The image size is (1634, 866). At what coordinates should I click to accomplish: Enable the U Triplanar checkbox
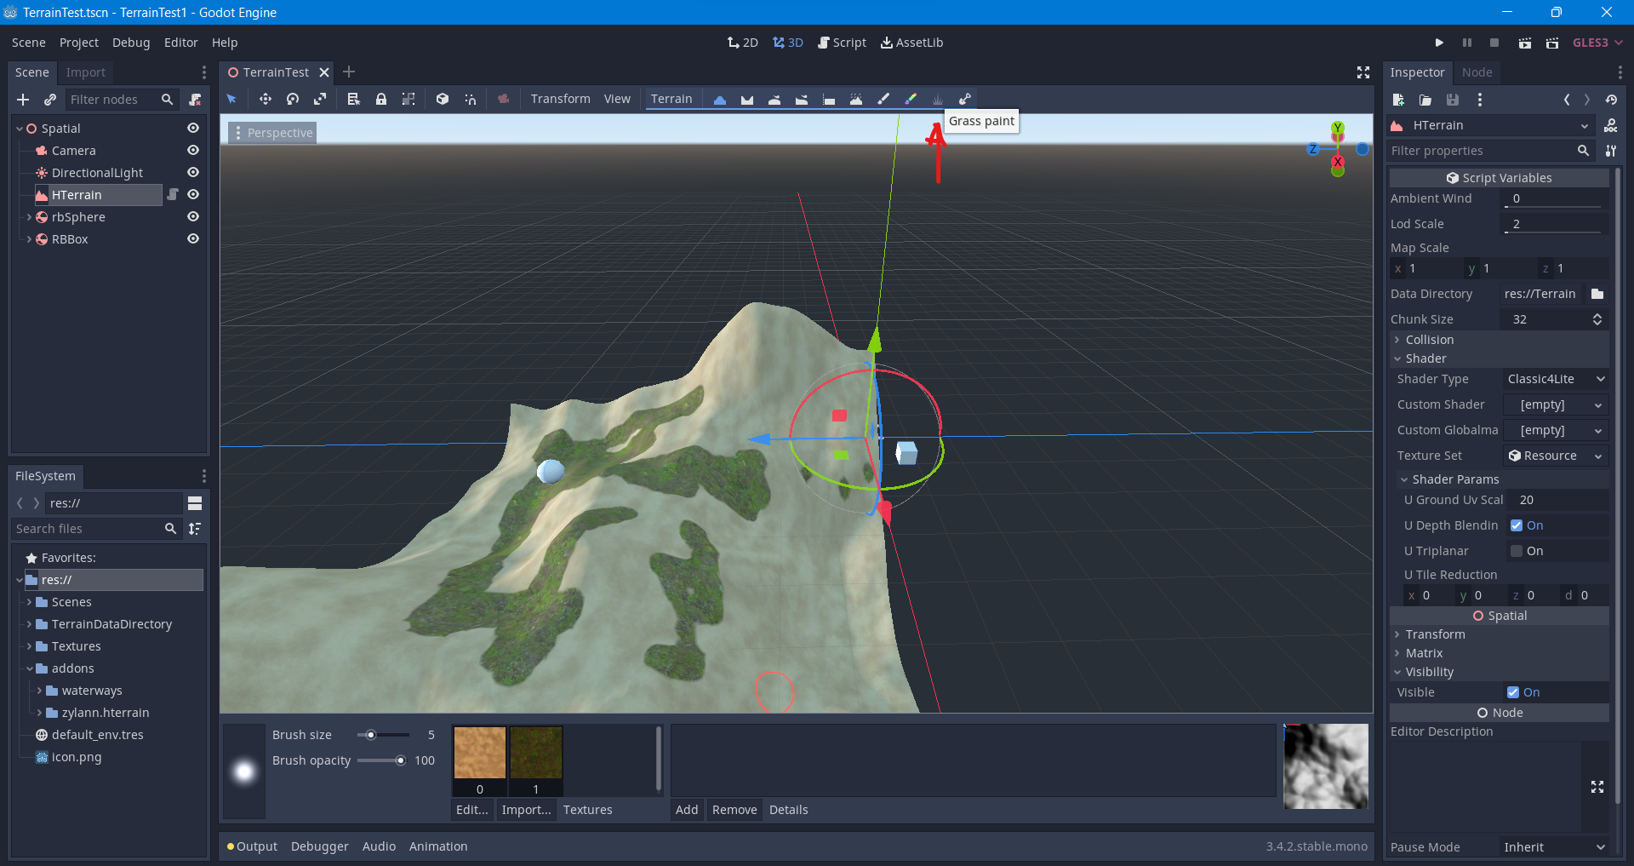pos(1516,551)
